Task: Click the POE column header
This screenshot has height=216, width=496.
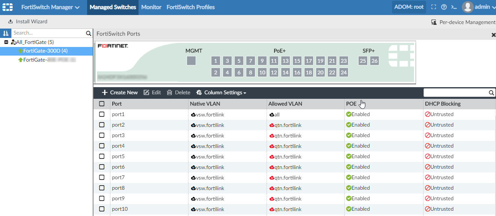Action: tap(384, 104)
